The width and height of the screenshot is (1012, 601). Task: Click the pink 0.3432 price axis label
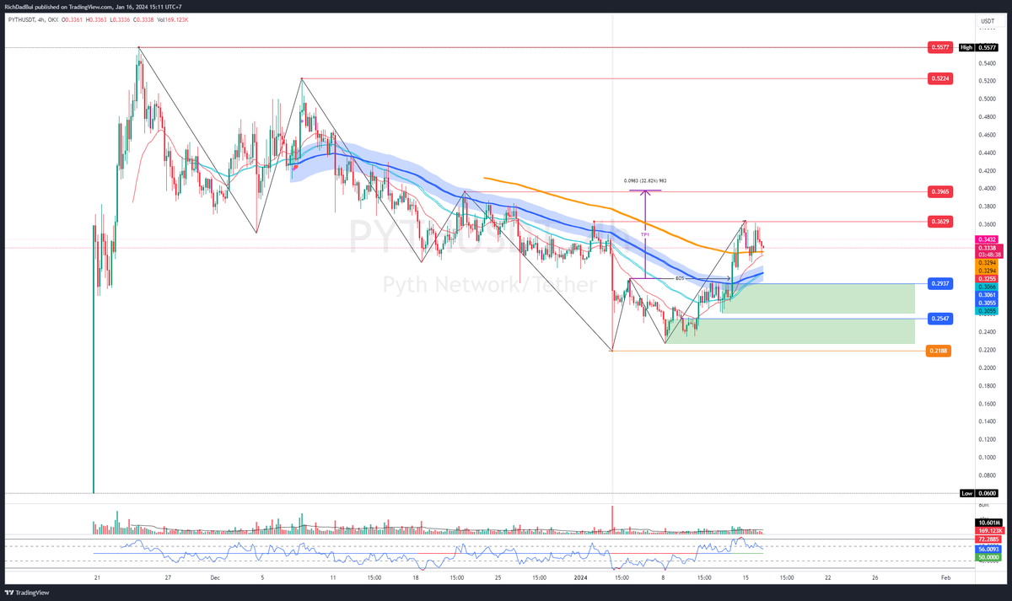[x=987, y=240]
